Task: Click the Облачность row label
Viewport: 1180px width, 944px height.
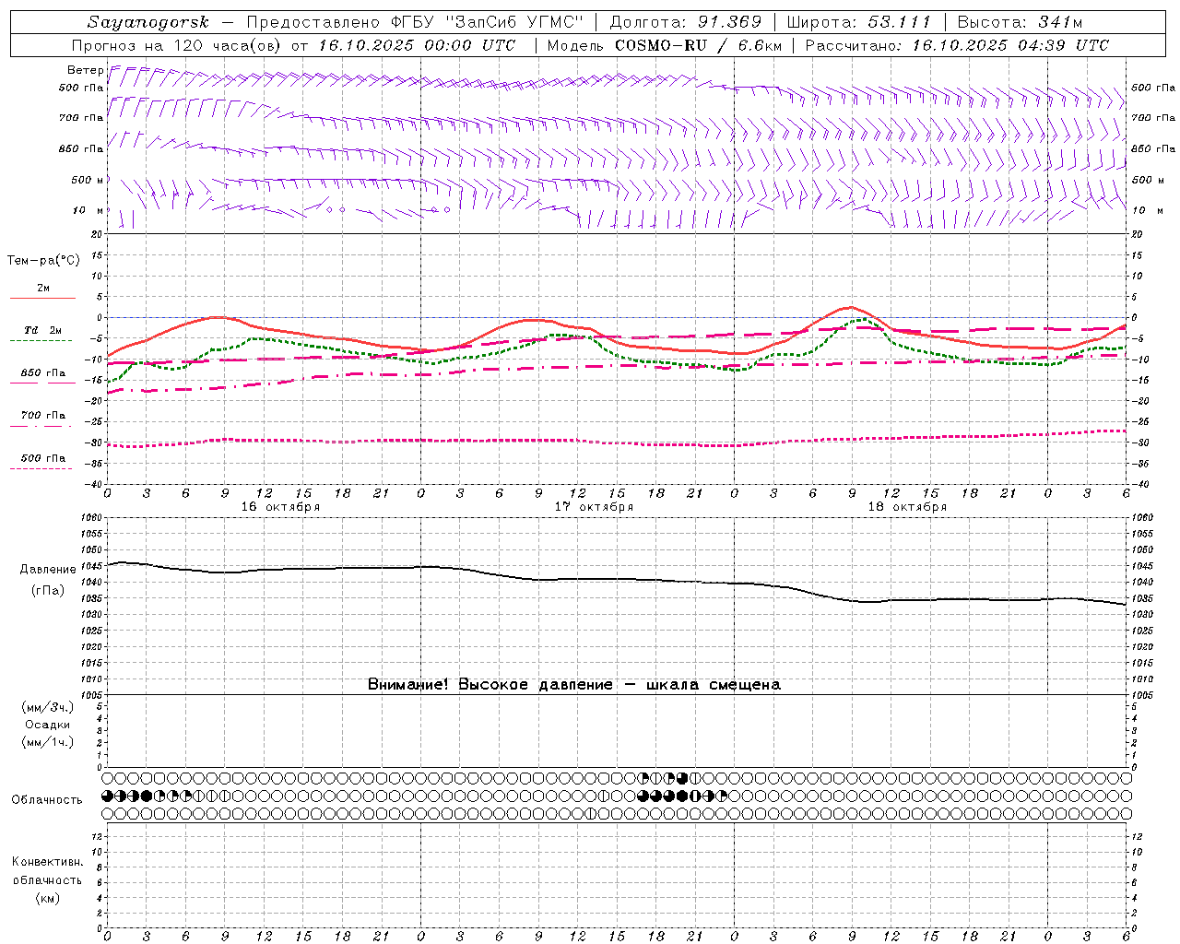Action: pyautogui.click(x=47, y=800)
